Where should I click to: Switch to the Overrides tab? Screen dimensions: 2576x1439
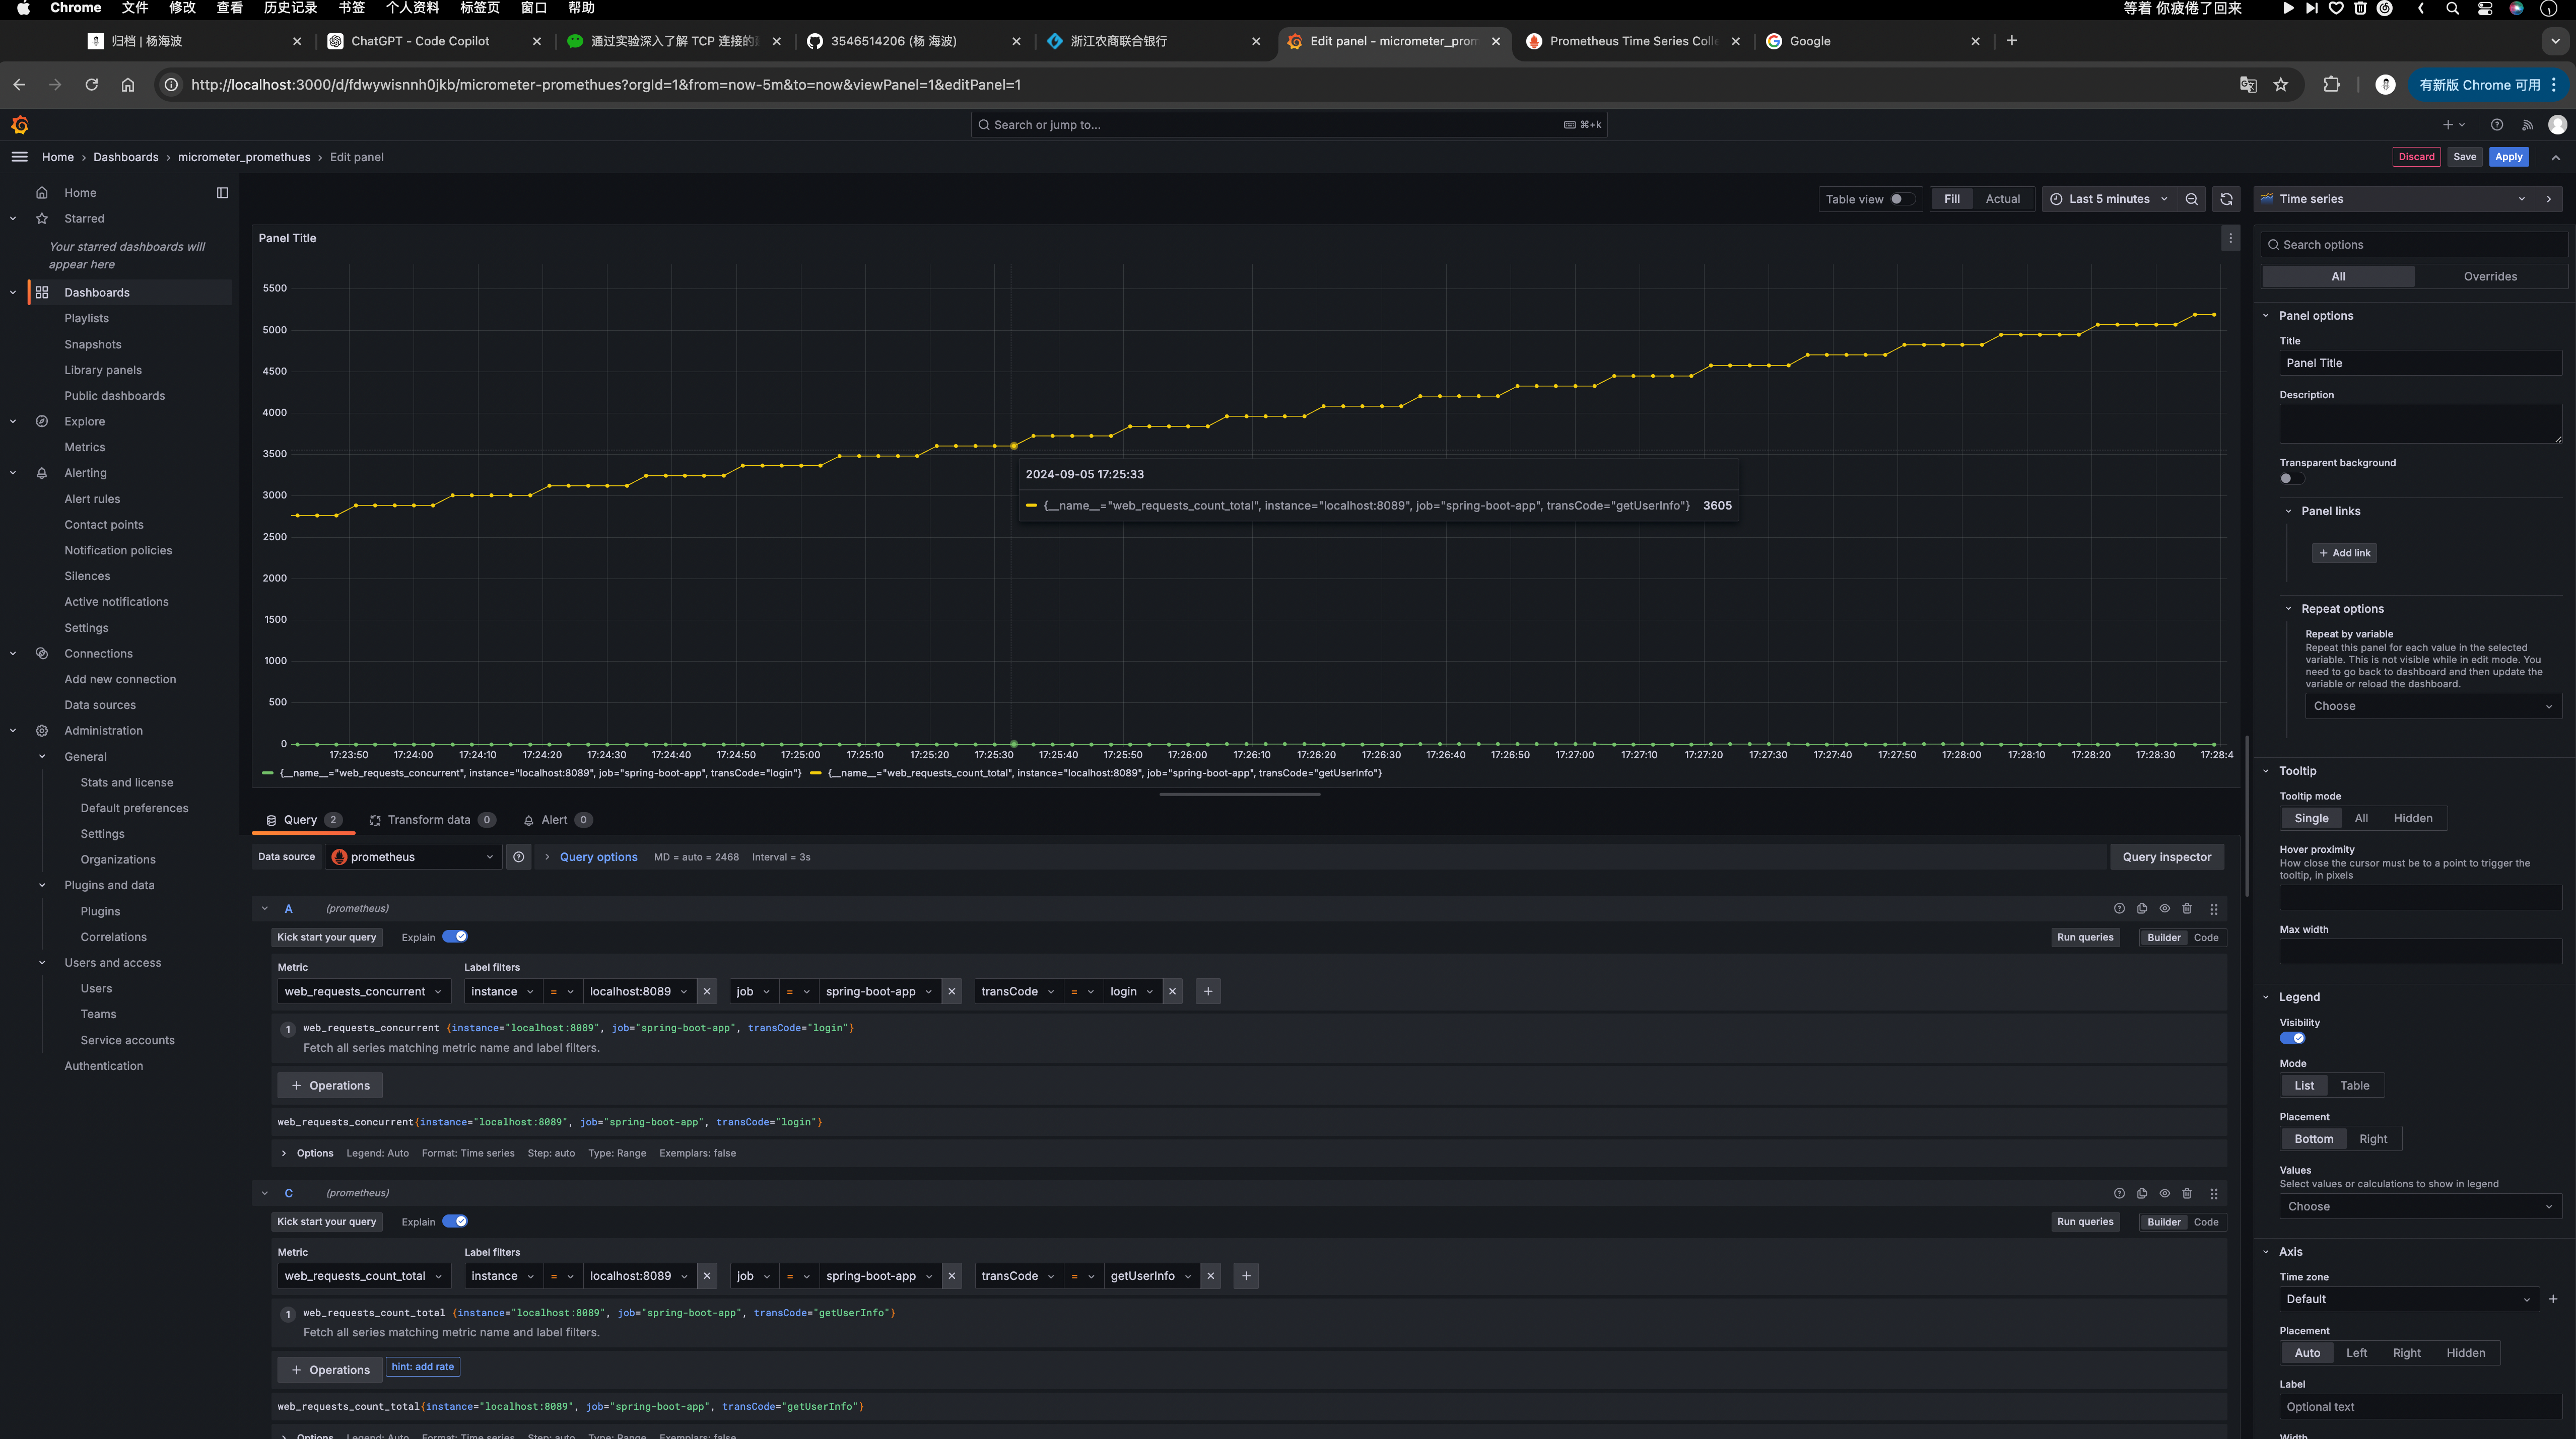point(2490,276)
